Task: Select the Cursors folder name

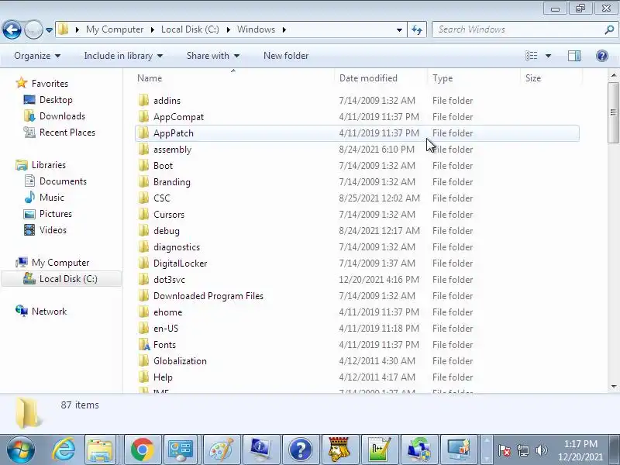Action: (169, 215)
